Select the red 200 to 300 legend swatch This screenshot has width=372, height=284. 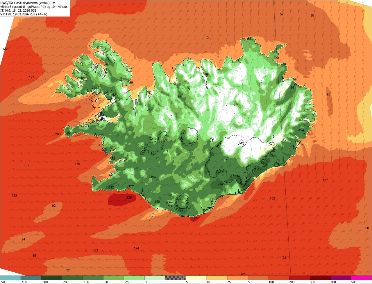click(x=300, y=278)
